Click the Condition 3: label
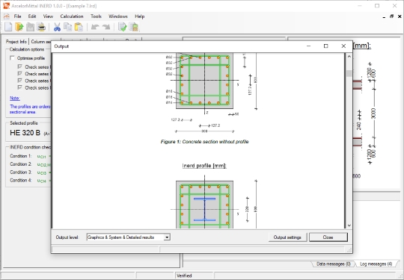This screenshot has height=280, width=404. click(21, 172)
